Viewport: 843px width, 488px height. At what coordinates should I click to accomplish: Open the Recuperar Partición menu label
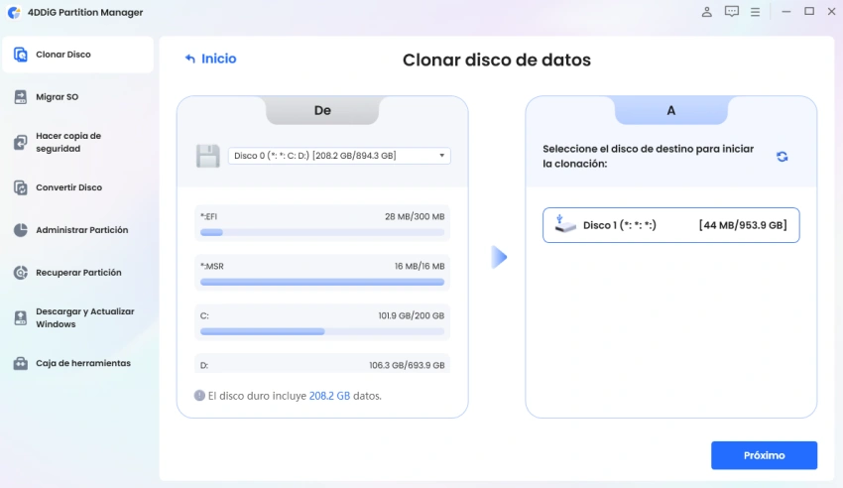tap(78, 273)
